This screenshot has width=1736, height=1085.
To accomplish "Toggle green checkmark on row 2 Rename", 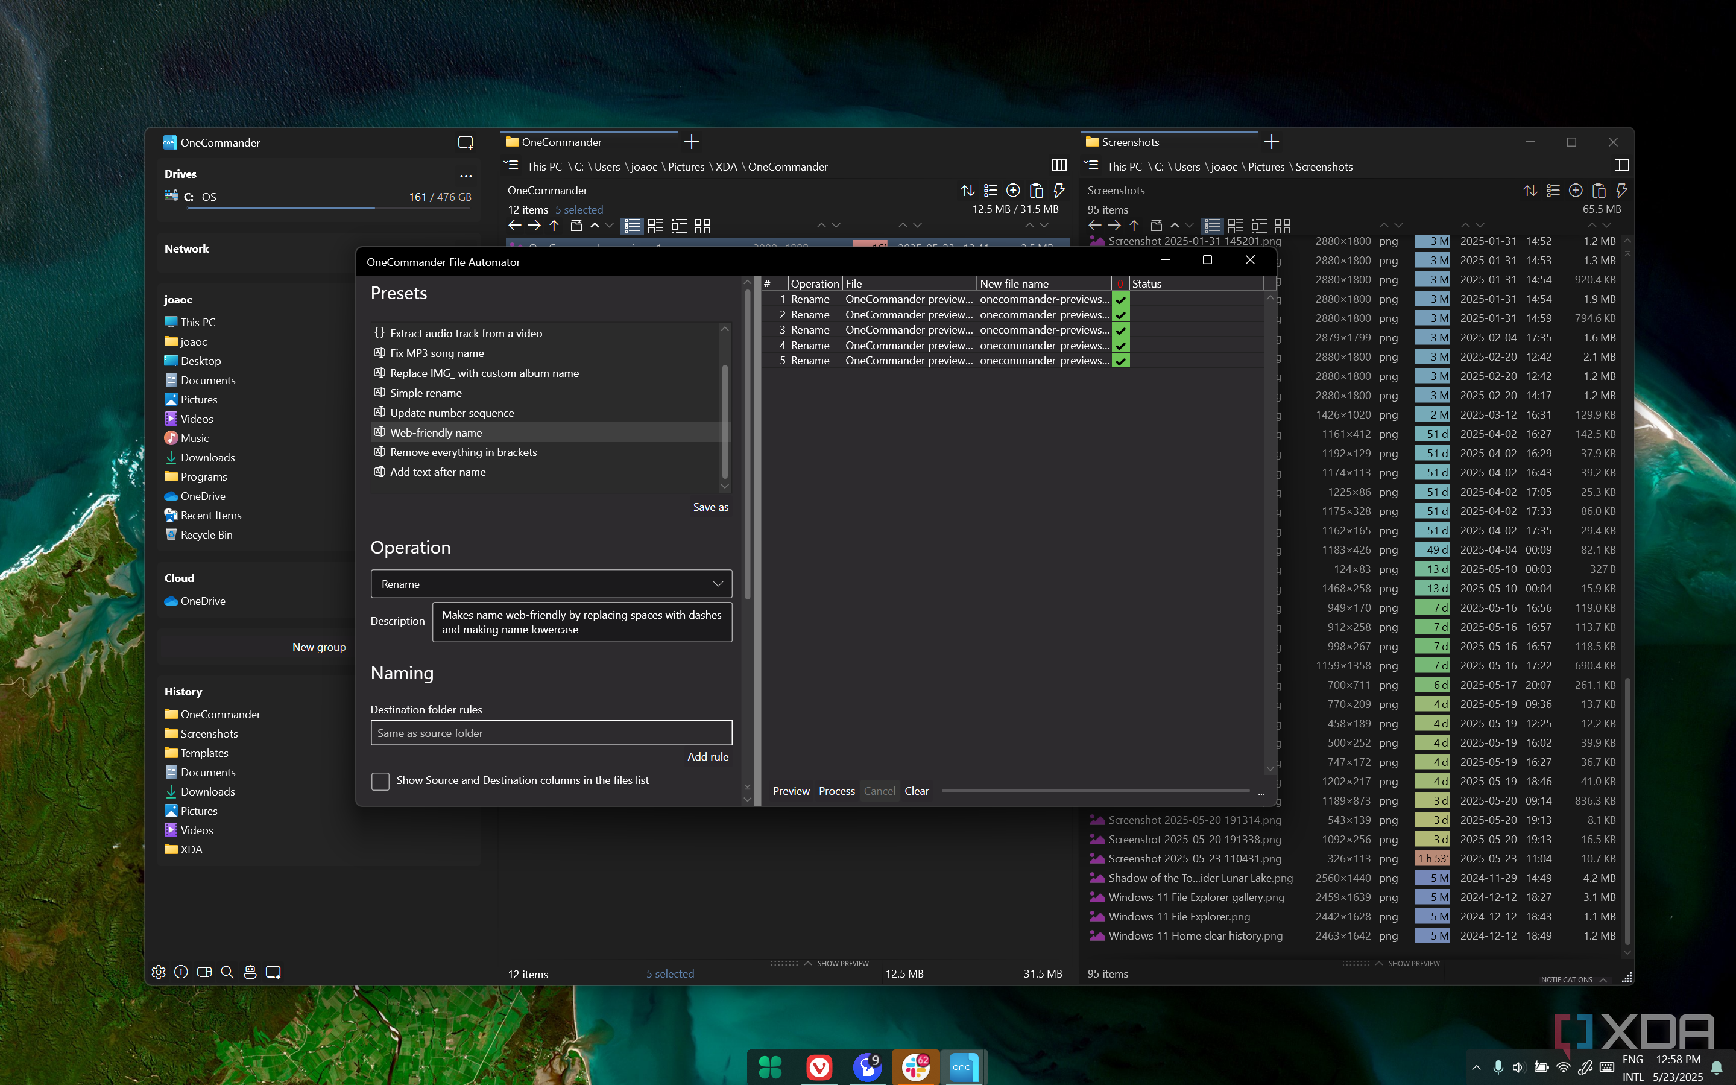I will (1120, 315).
